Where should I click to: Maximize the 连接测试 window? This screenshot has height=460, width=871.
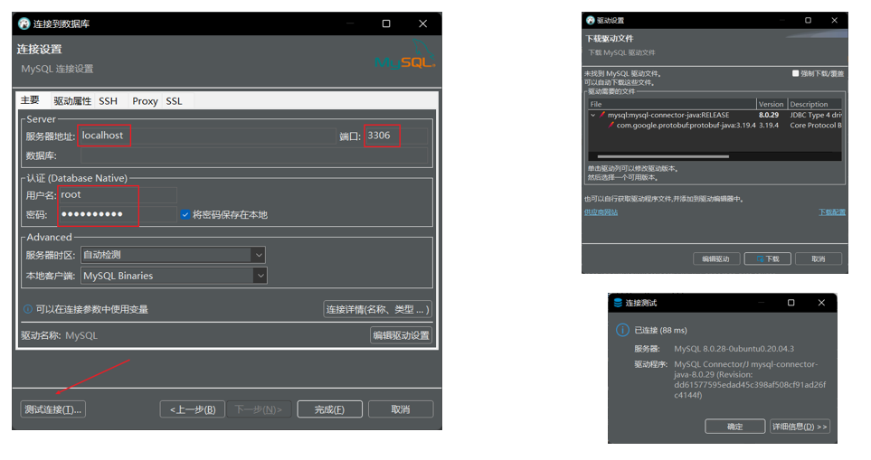coord(791,303)
